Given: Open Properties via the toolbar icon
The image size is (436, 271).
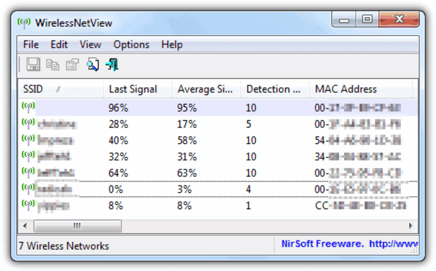Looking at the screenshot, I should click(72, 64).
